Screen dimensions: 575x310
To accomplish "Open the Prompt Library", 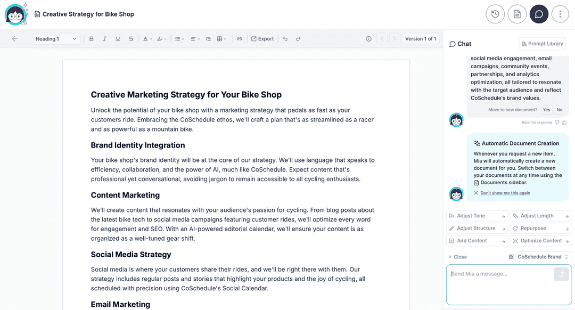I will coord(543,44).
